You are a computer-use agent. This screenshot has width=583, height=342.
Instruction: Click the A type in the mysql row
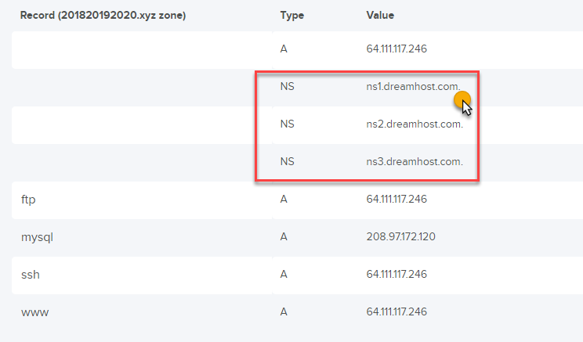pyautogui.click(x=284, y=237)
